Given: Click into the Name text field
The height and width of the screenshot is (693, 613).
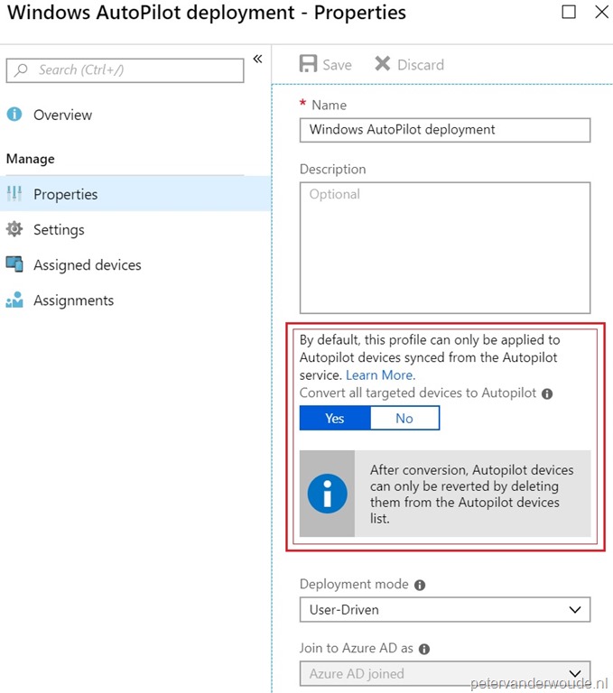Looking at the screenshot, I should pos(445,130).
